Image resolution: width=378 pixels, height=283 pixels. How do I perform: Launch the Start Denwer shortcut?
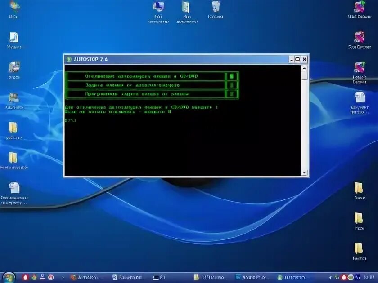coord(359,9)
